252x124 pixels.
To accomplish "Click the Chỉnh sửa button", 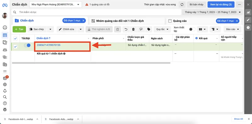I will (67, 29).
